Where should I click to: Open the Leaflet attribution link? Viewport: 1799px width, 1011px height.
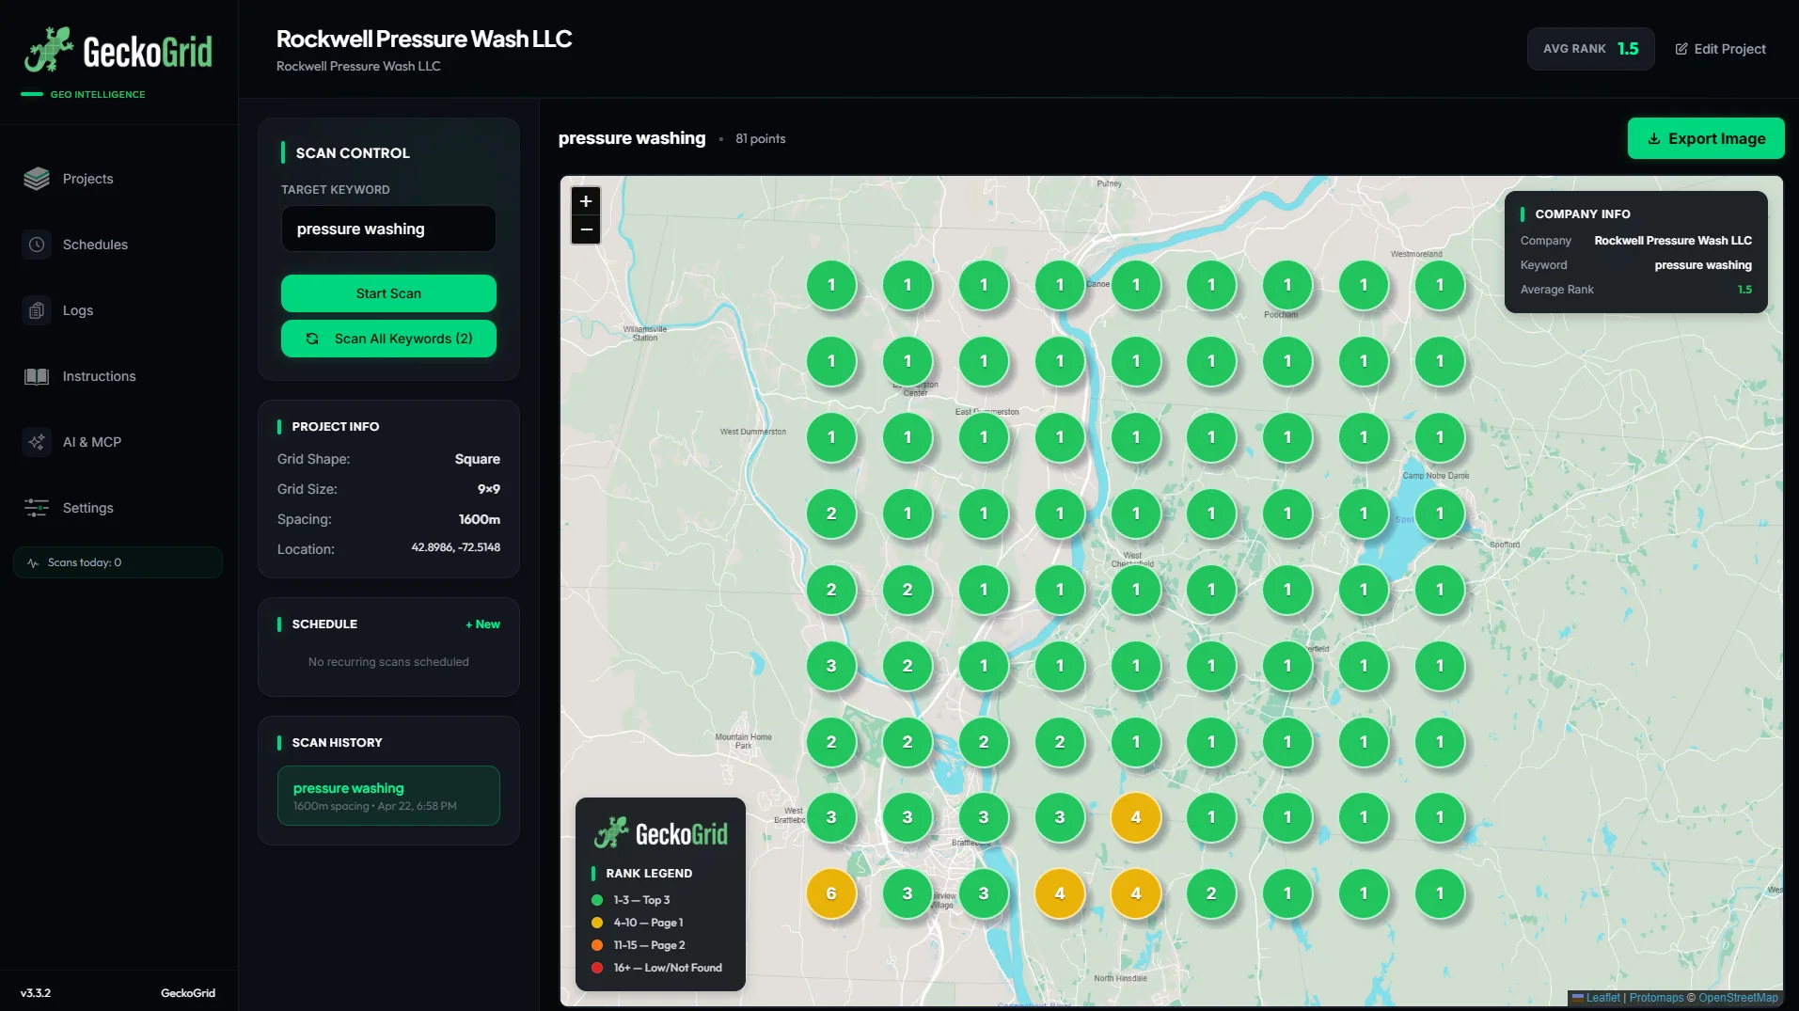click(x=1602, y=998)
